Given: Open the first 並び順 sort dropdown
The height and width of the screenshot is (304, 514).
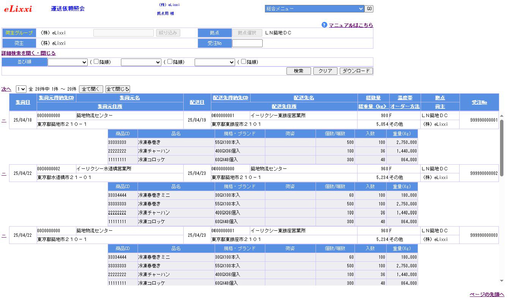Looking at the screenshot, I should pyautogui.click(x=68, y=62).
